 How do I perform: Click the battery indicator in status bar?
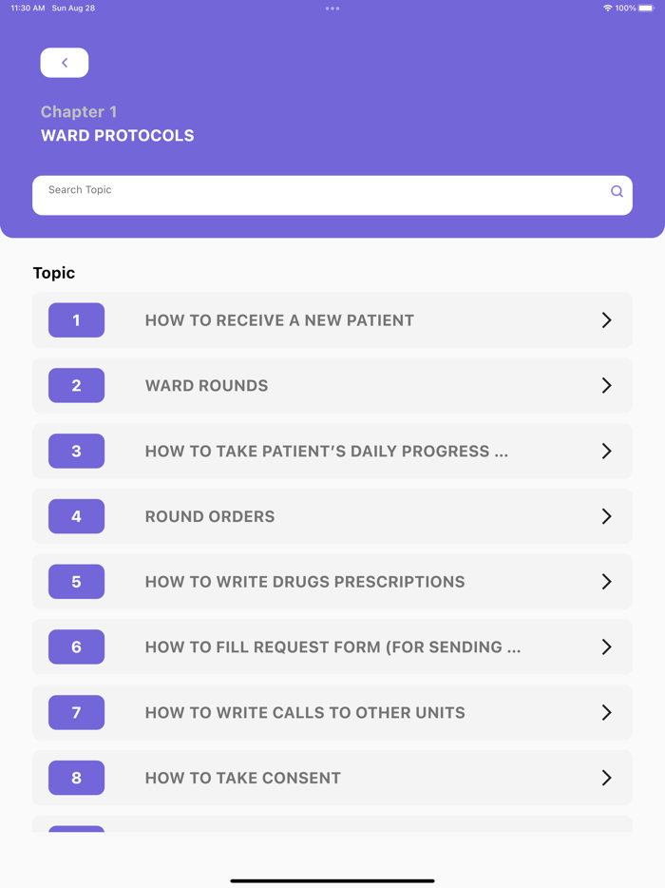coord(646,9)
